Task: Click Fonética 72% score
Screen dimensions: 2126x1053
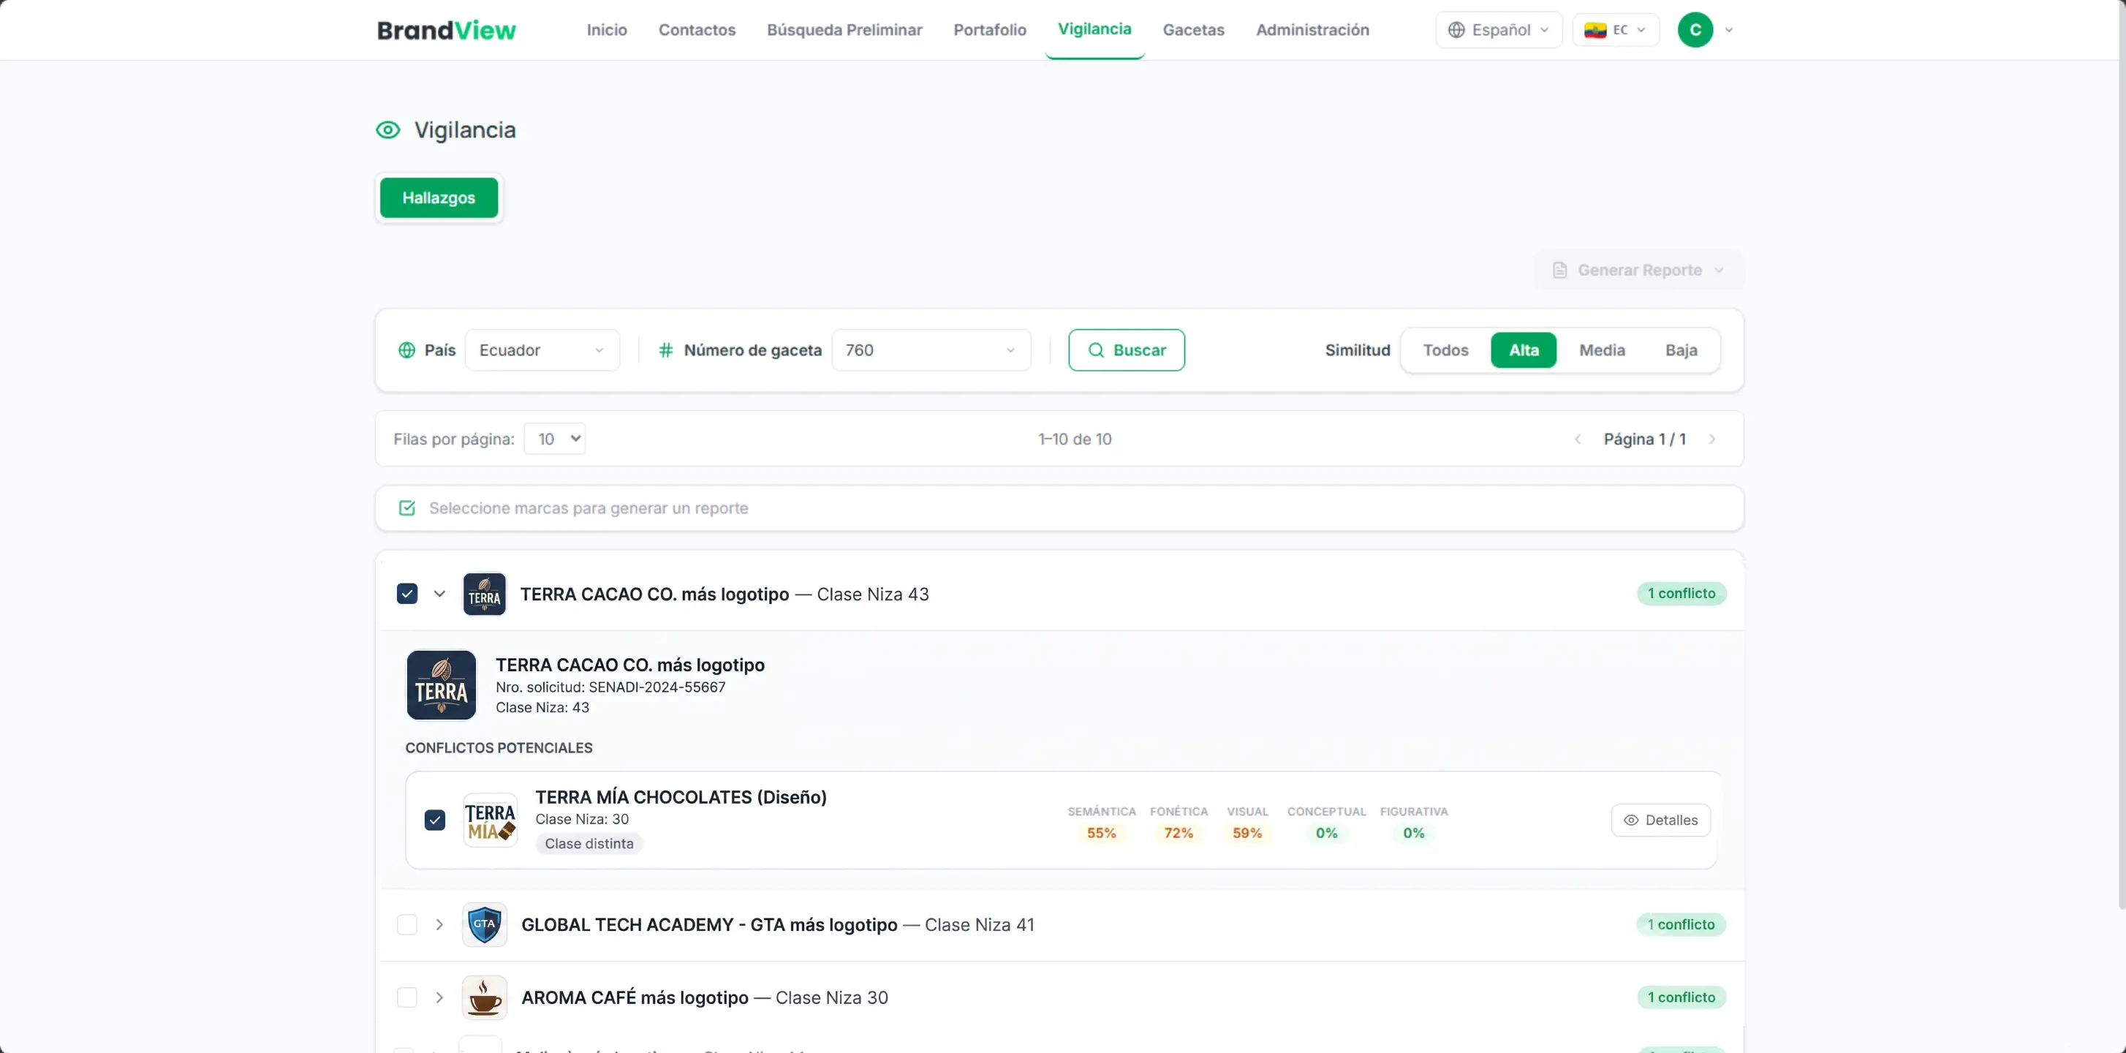Action: pos(1179,833)
